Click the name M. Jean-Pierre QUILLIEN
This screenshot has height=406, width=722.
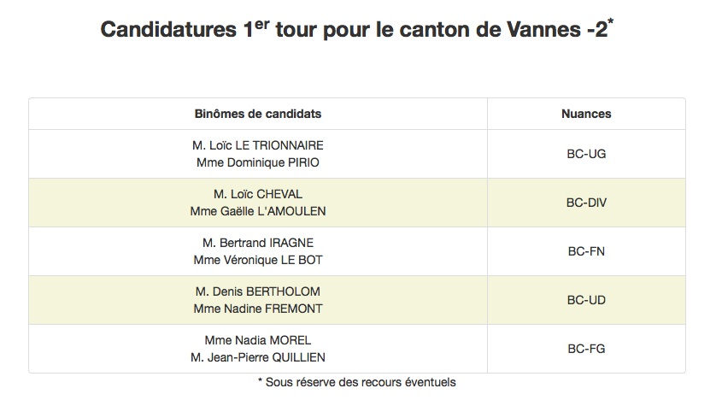[x=258, y=357]
